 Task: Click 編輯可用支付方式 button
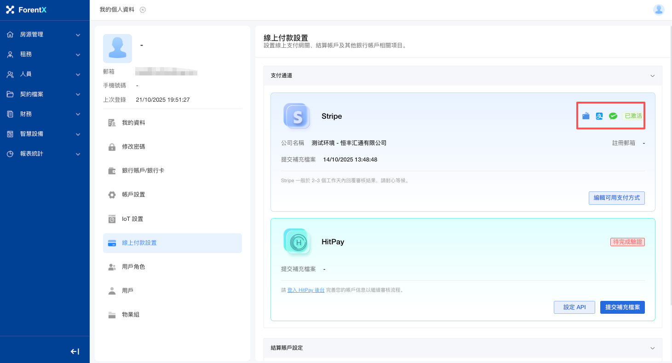point(616,198)
